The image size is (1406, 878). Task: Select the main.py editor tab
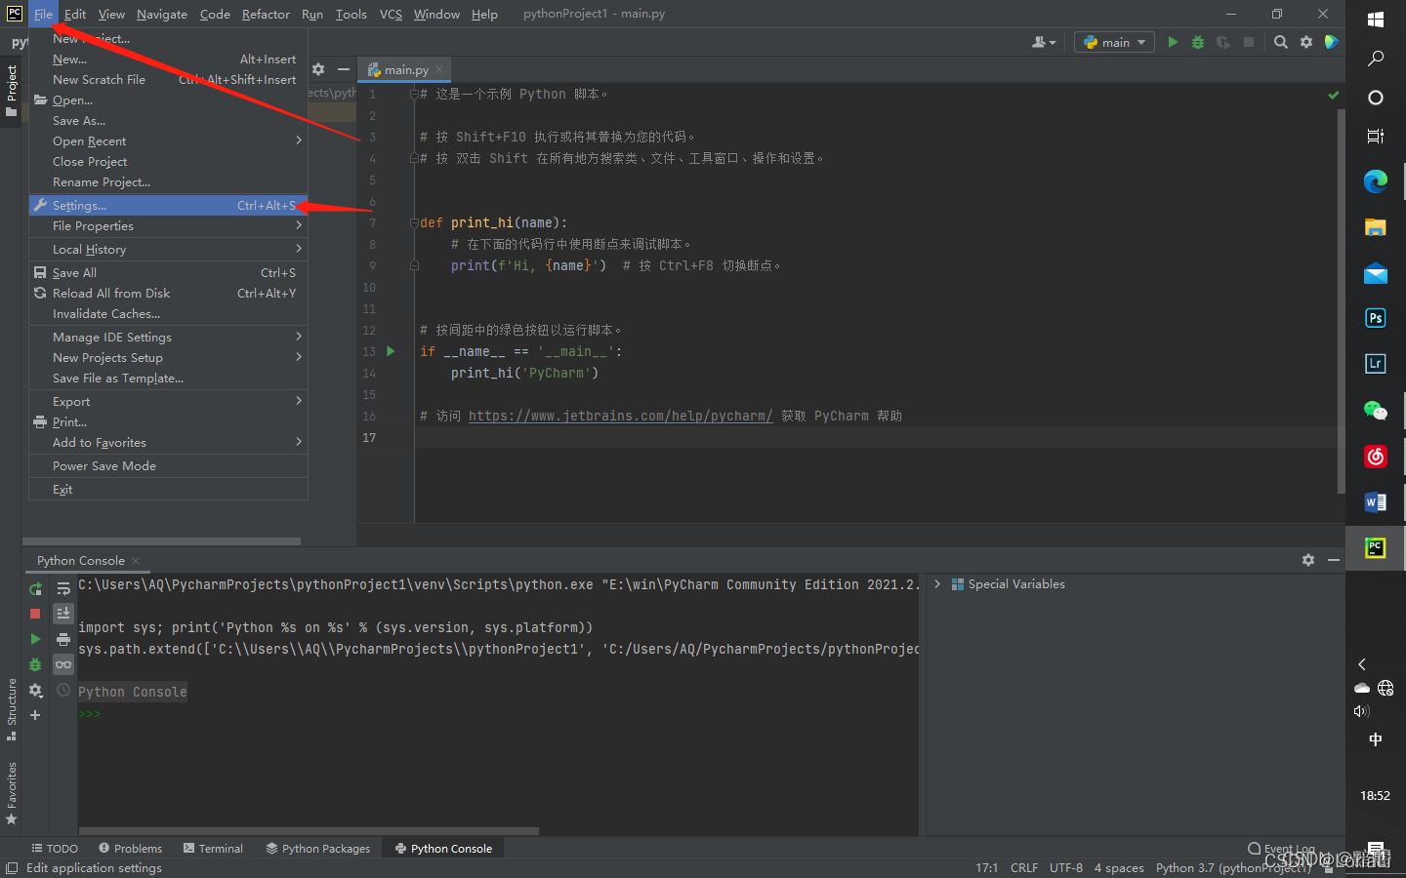[x=405, y=69]
